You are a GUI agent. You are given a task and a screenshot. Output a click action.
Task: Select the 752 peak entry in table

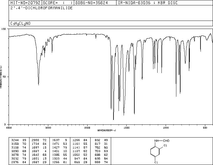101,147
